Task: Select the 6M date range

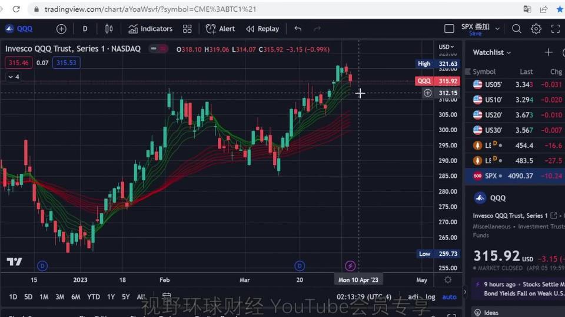Action: point(76,297)
